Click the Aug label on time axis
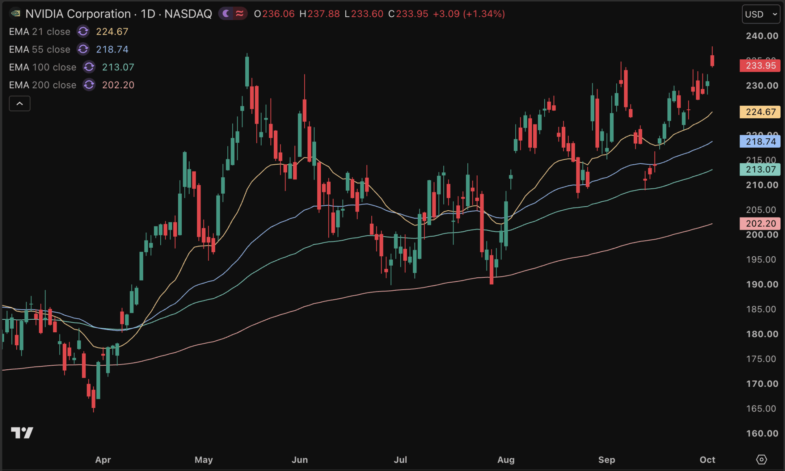Viewport: 785px width, 471px height. (x=506, y=460)
